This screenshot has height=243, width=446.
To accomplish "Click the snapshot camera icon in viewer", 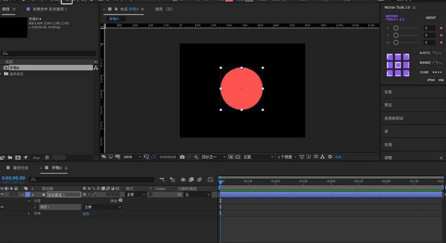I will pos(182,157).
